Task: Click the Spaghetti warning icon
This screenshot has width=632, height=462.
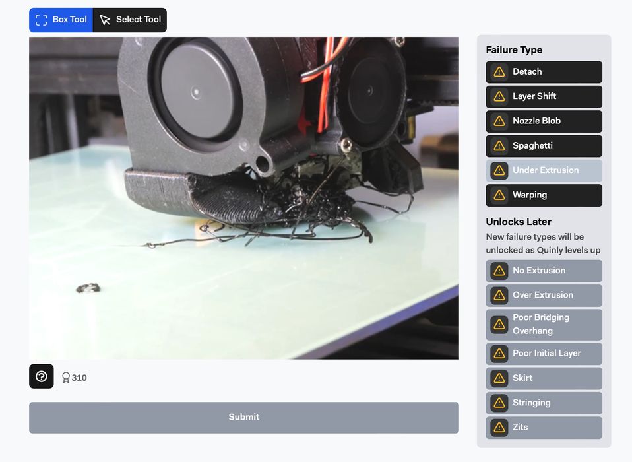Action: click(499, 146)
